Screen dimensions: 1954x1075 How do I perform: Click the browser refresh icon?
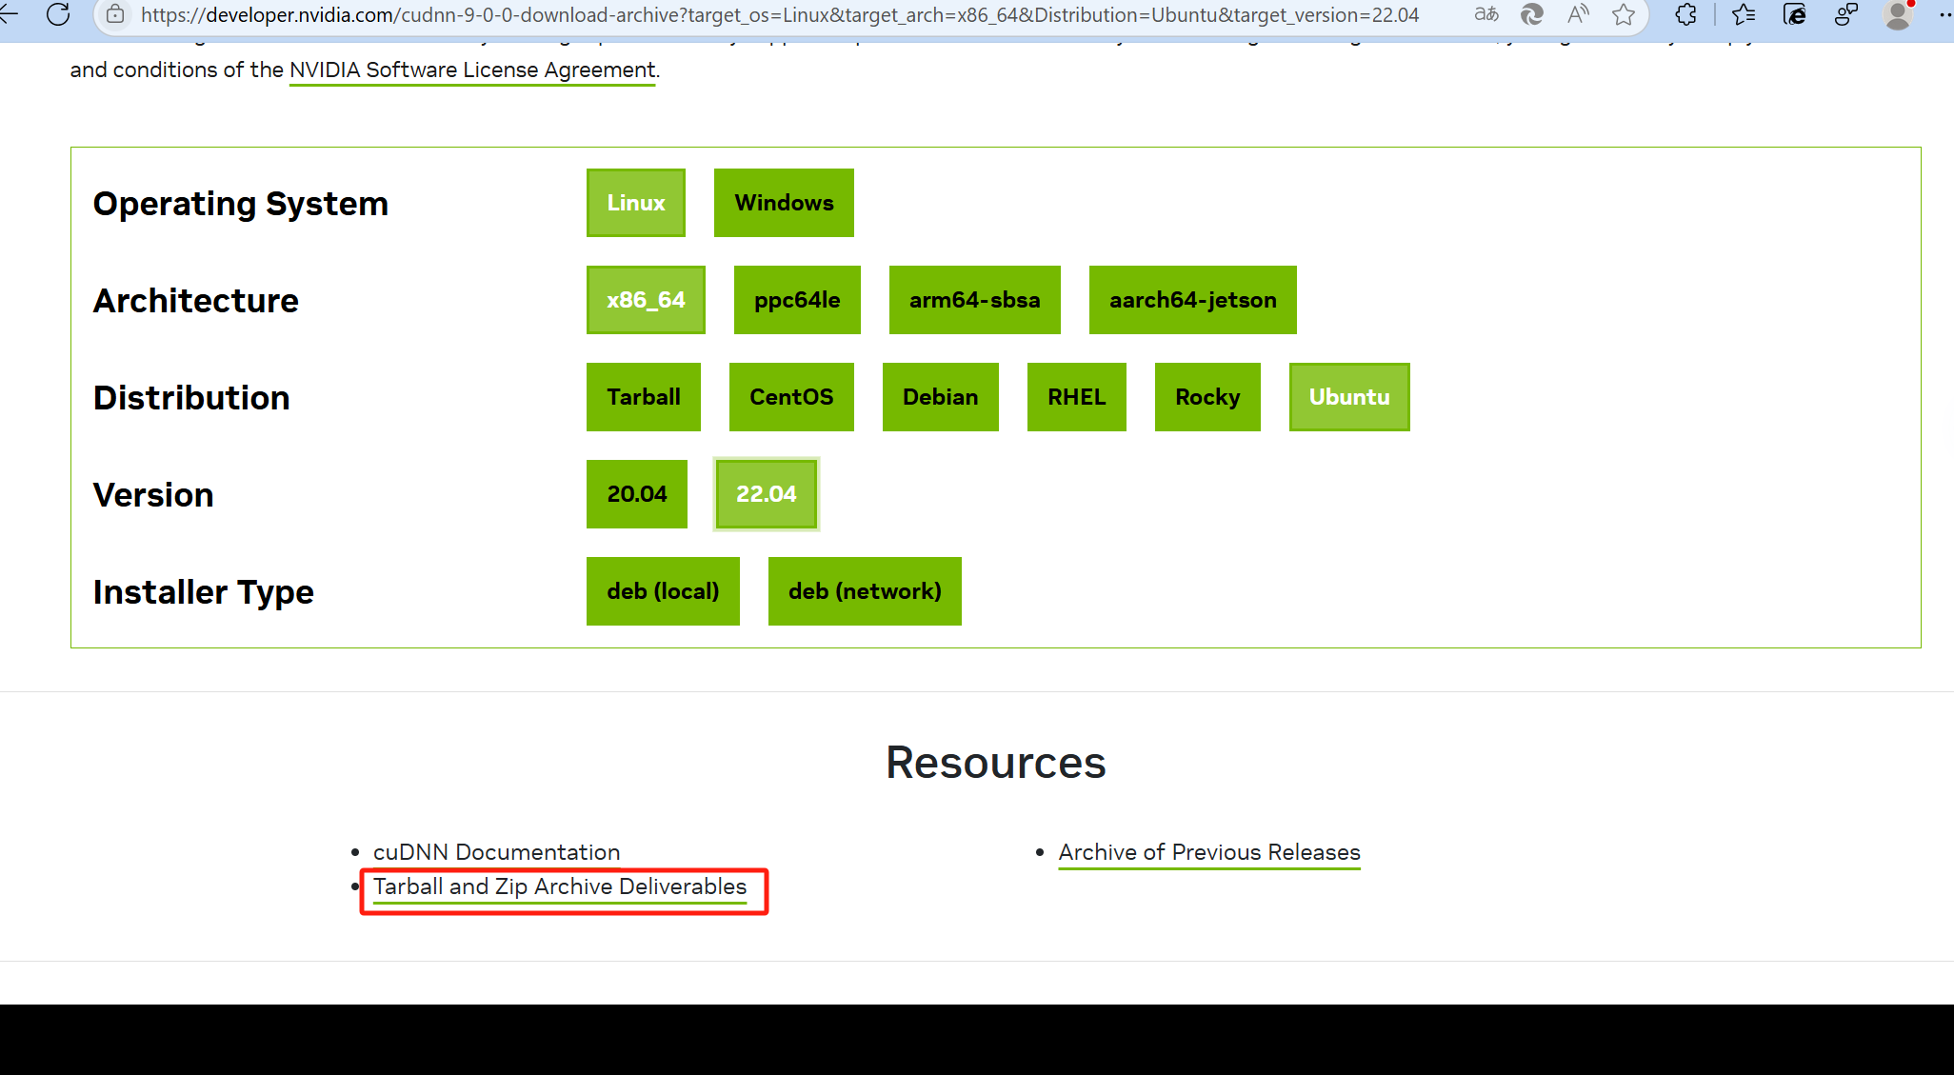58,14
